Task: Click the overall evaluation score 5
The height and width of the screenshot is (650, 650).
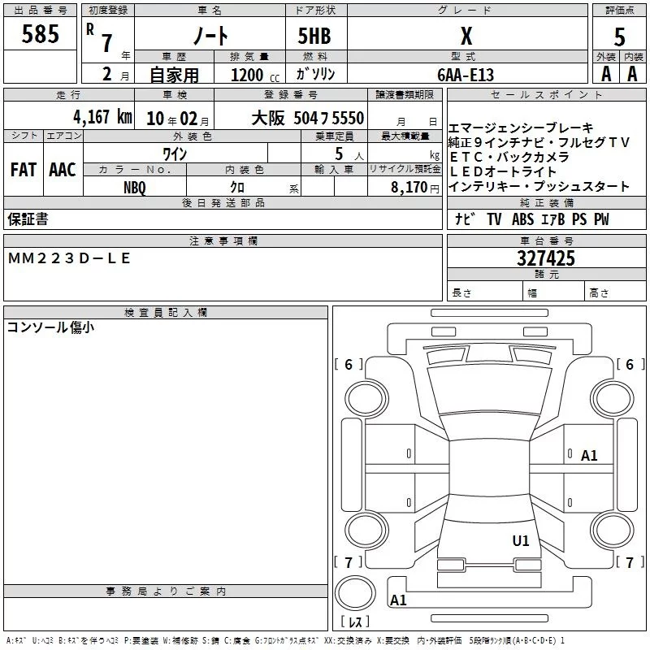Action: 619,37
